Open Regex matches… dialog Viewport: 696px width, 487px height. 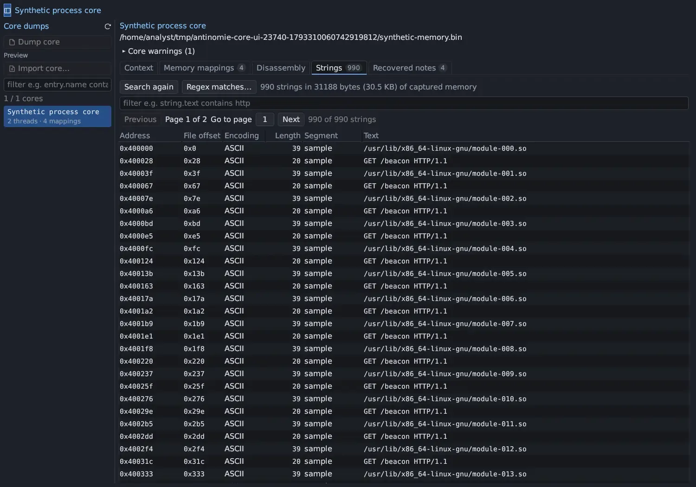point(219,87)
